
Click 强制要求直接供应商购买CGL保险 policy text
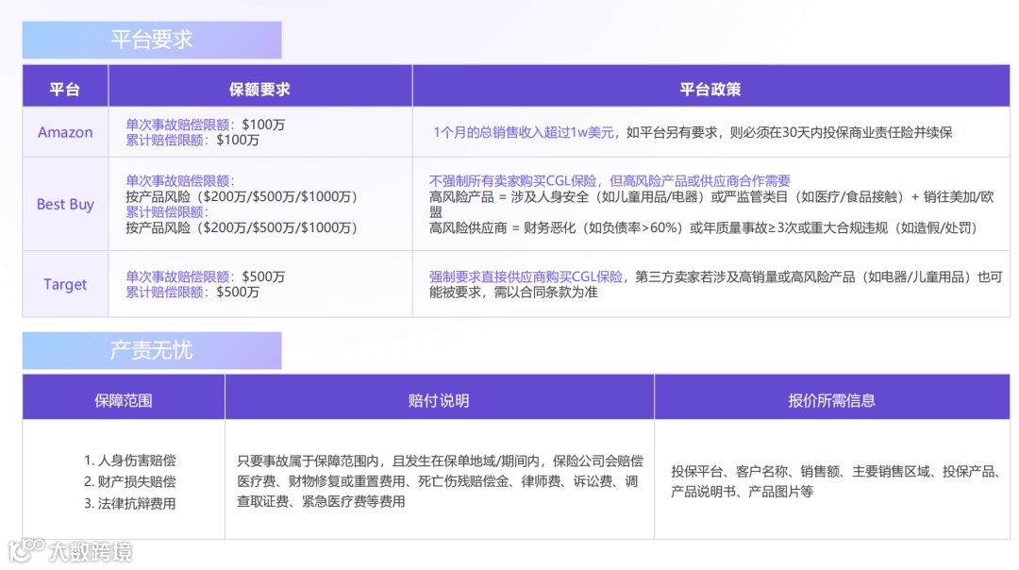pyautogui.click(x=526, y=277)
